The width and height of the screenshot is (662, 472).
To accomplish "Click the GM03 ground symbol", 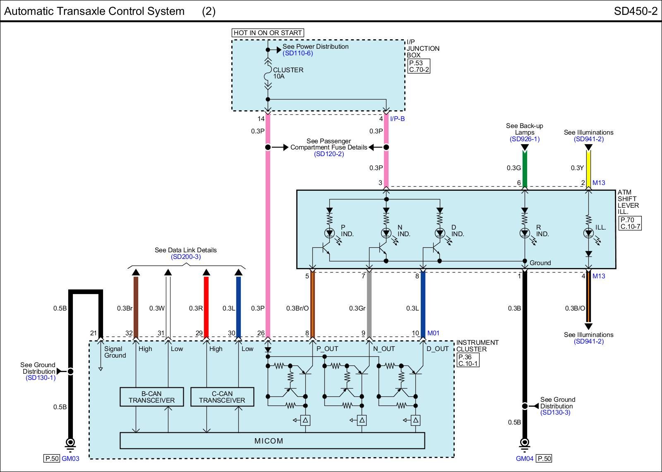I will pyautogui.click(x=70, y=443).
